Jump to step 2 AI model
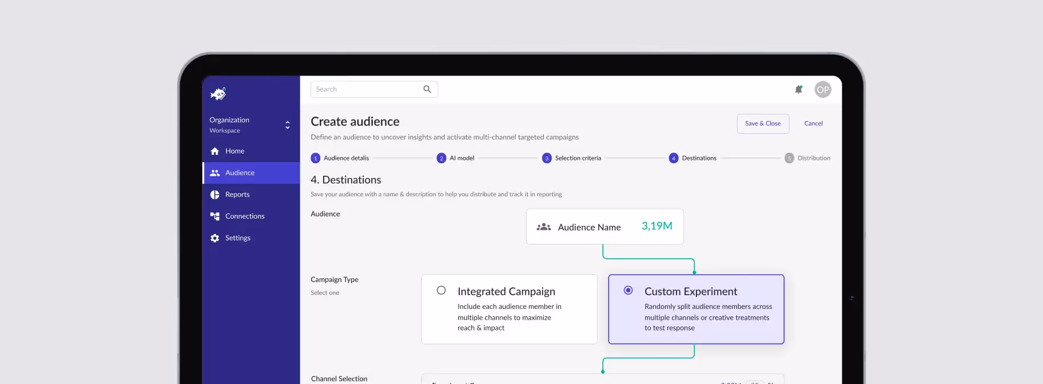The height and width of the screenshot is (384, 1043). tap(455, 158)
